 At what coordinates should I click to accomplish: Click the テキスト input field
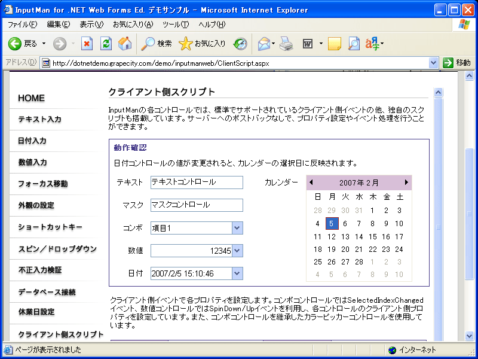click(x=197, y=182)
